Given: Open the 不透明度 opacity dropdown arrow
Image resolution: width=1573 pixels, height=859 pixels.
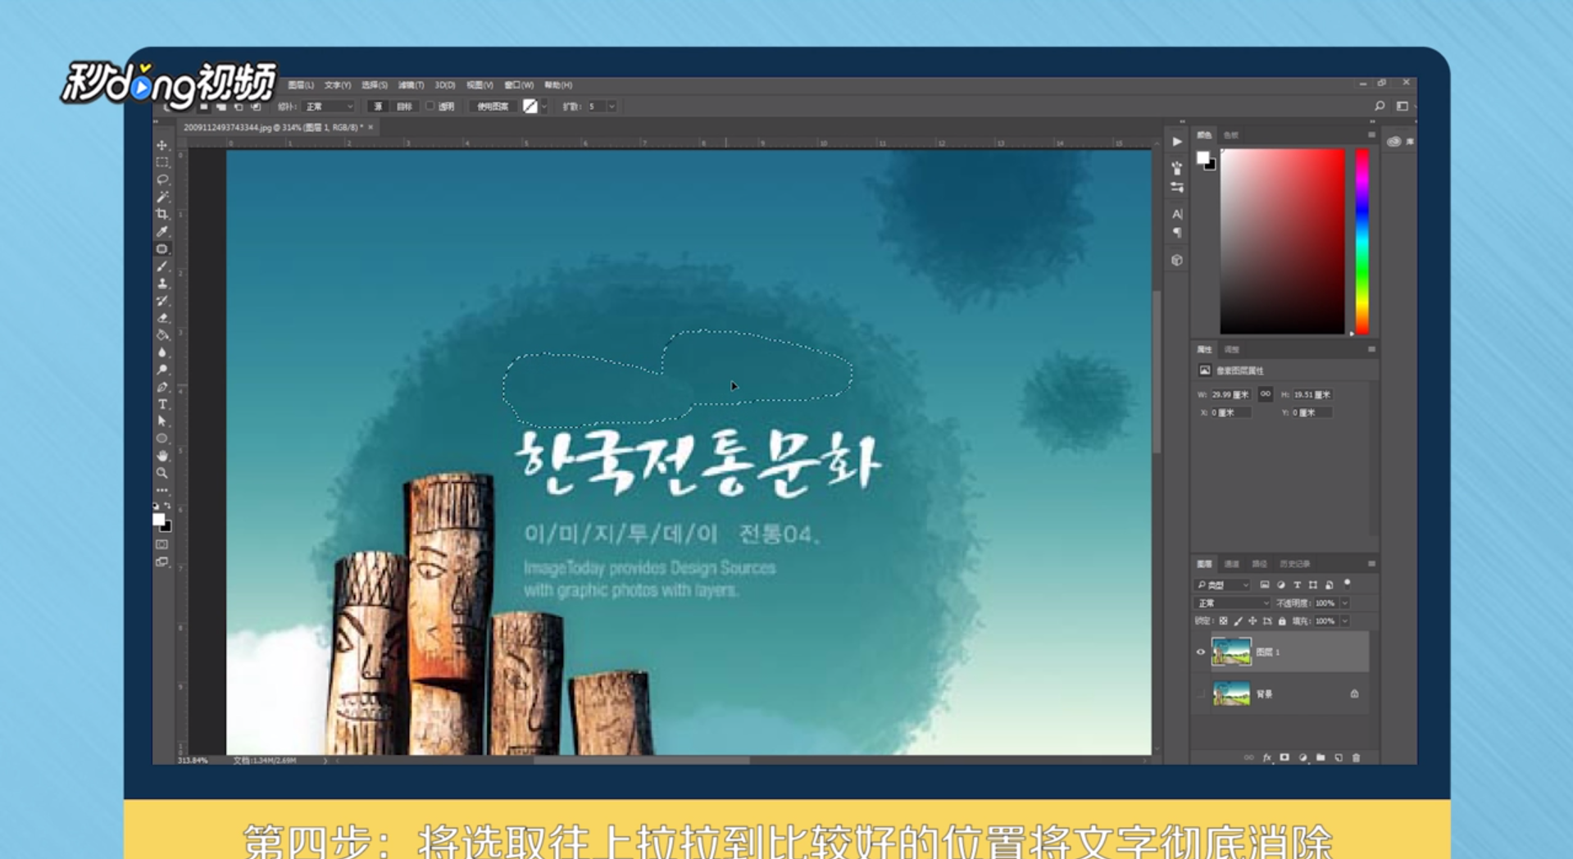Looking at the screenshot, I should (x=1344, y=603).
